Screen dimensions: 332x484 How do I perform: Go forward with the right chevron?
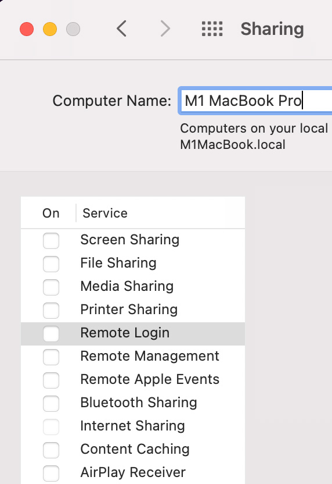[165, 29]
